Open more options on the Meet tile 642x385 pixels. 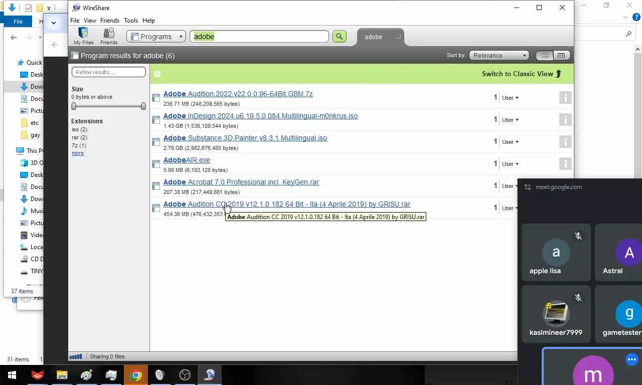(631, 359)
